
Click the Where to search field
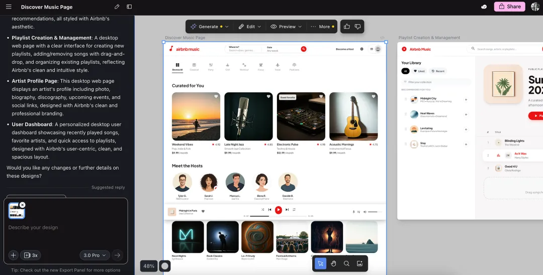coord(243,49)
